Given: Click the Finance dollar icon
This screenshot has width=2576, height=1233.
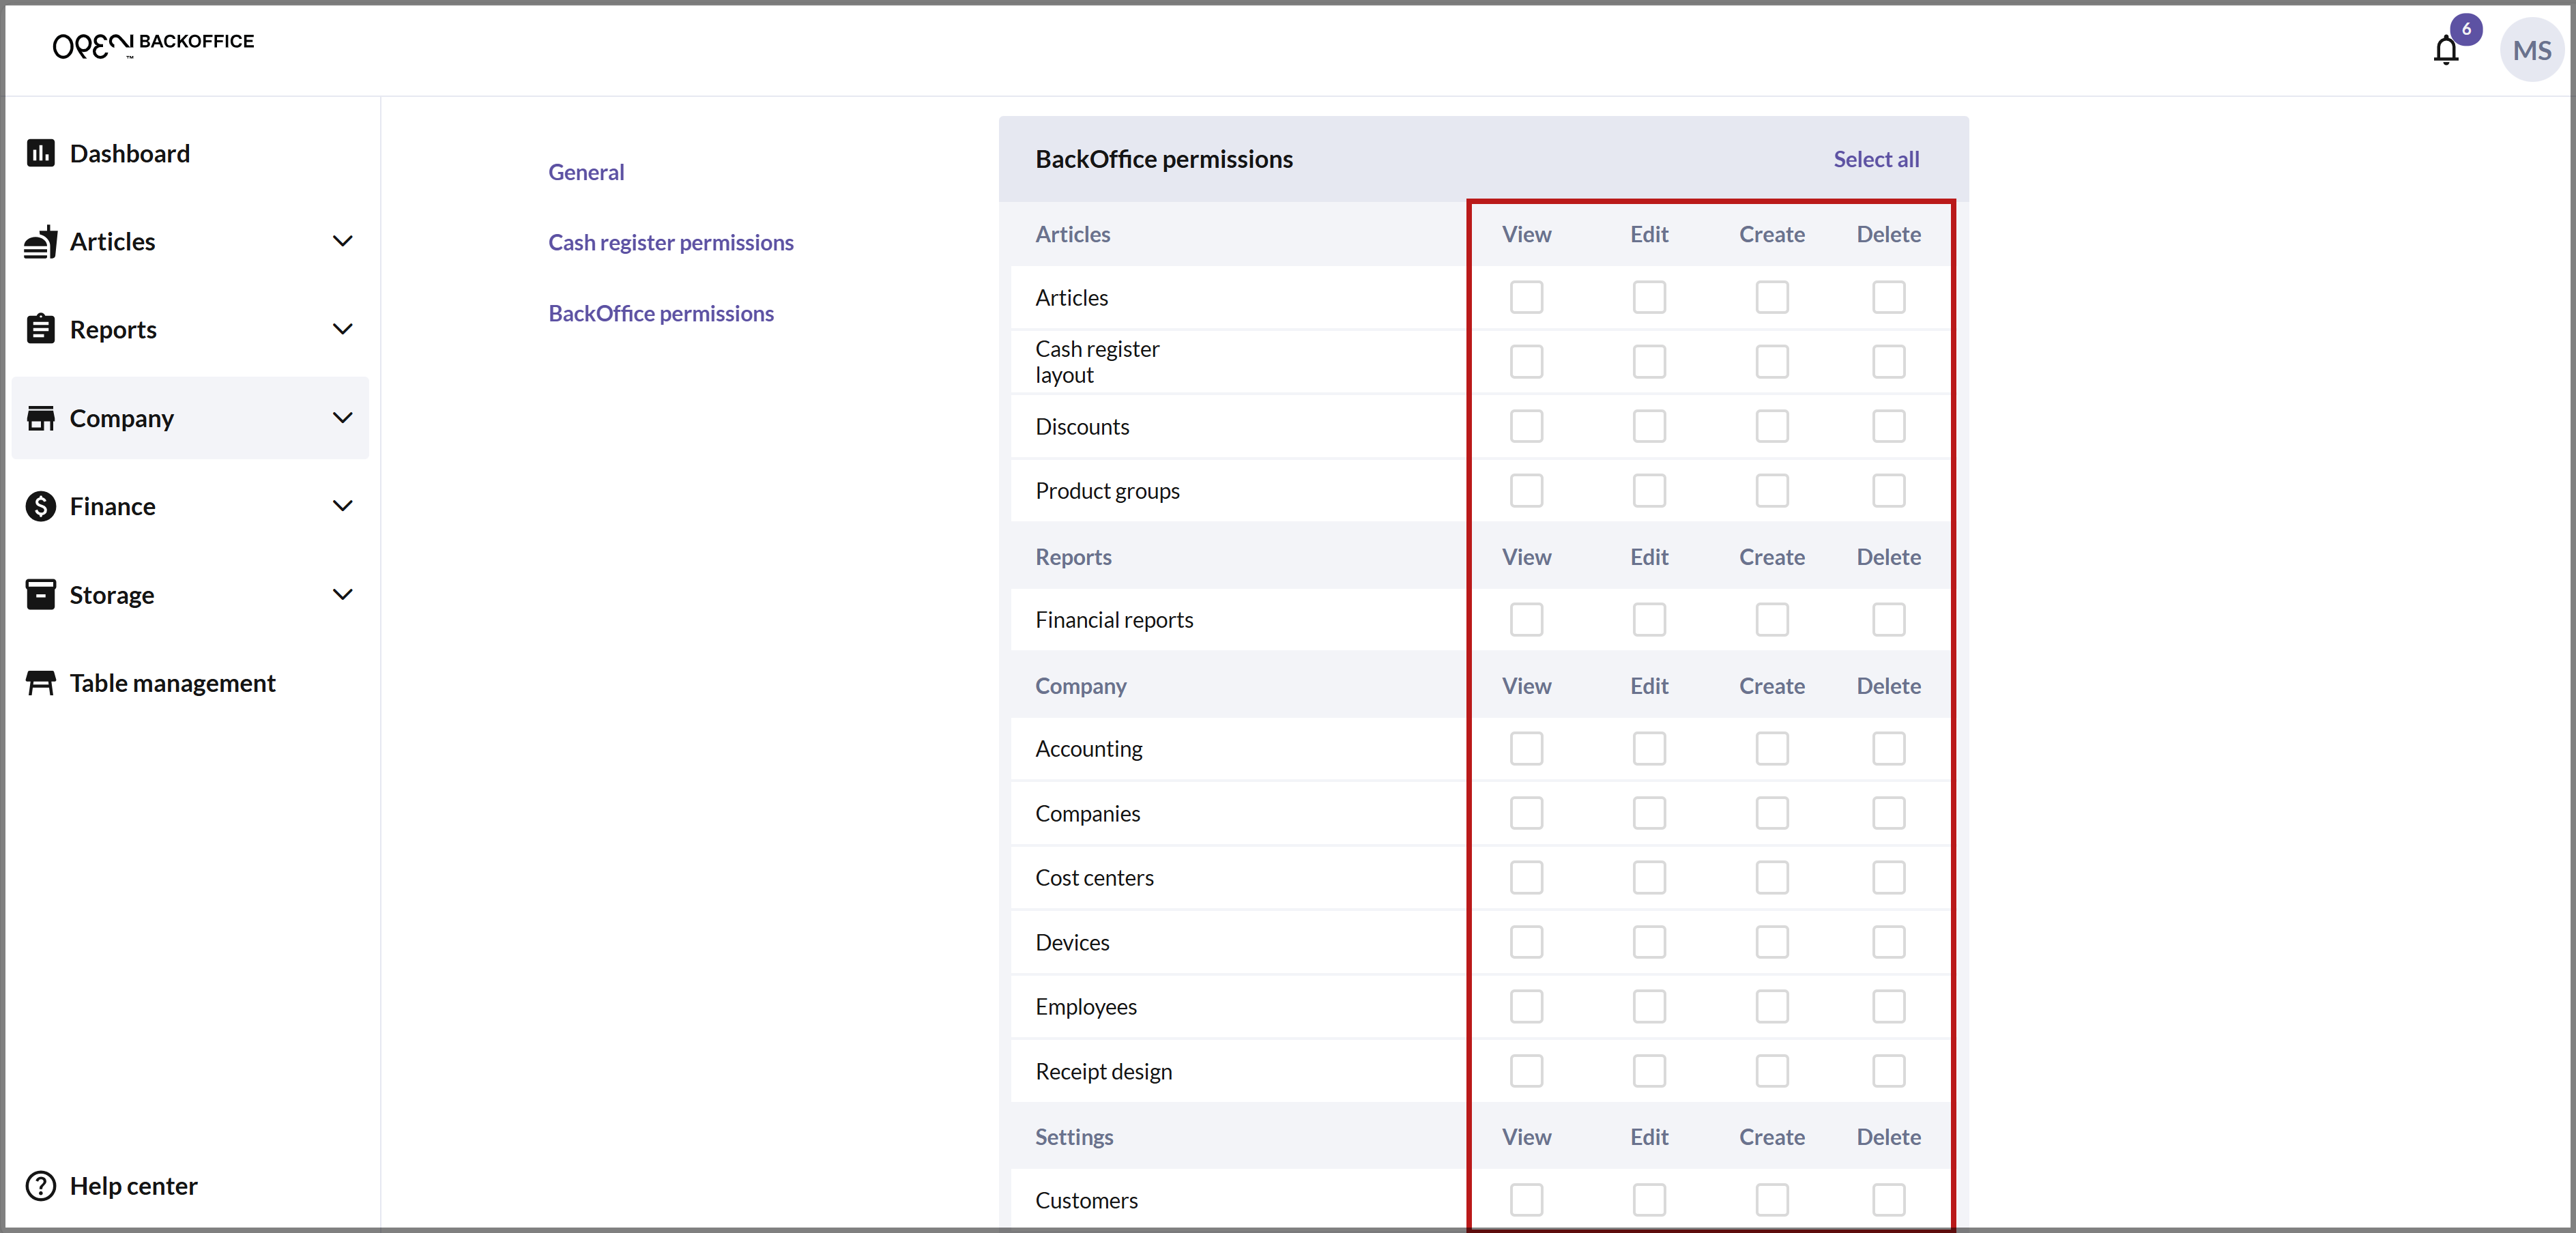Looking at the screenshot, I should tap(40, 506).
